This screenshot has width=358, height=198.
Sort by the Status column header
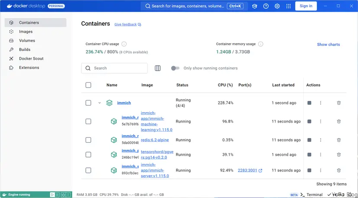(182, 85)
